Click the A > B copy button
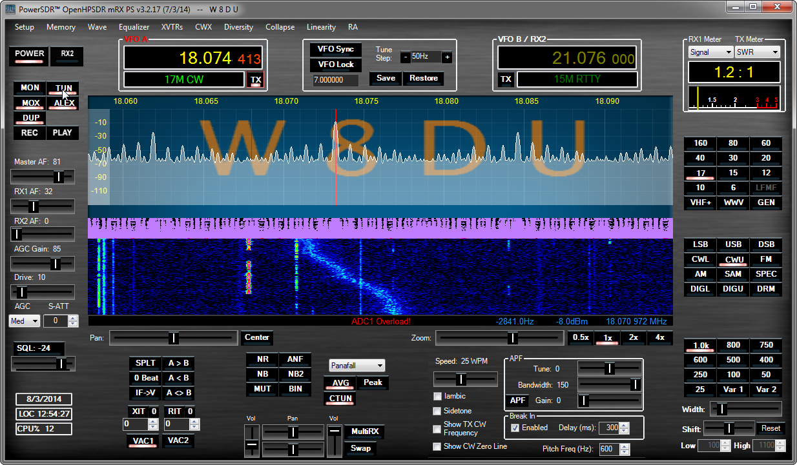This screenshot has height=465, width=797. [x=178, y=363]
